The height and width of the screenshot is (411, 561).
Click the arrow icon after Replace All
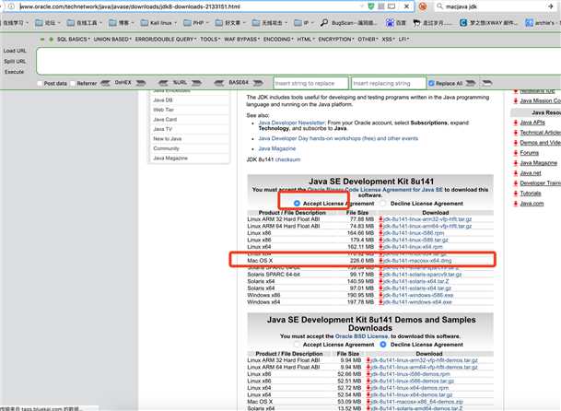(471, 83)
